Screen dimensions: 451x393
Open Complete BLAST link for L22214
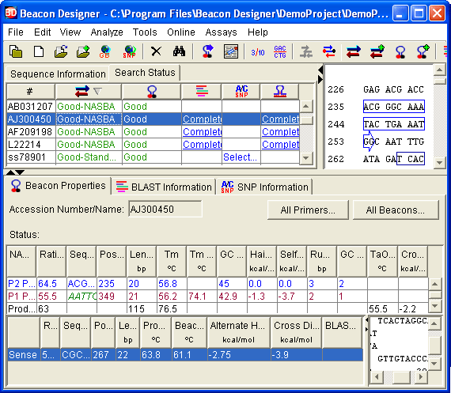(203, 145)
